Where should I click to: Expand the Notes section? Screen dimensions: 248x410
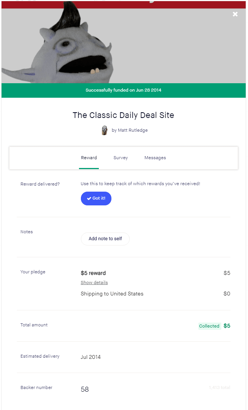26,232
